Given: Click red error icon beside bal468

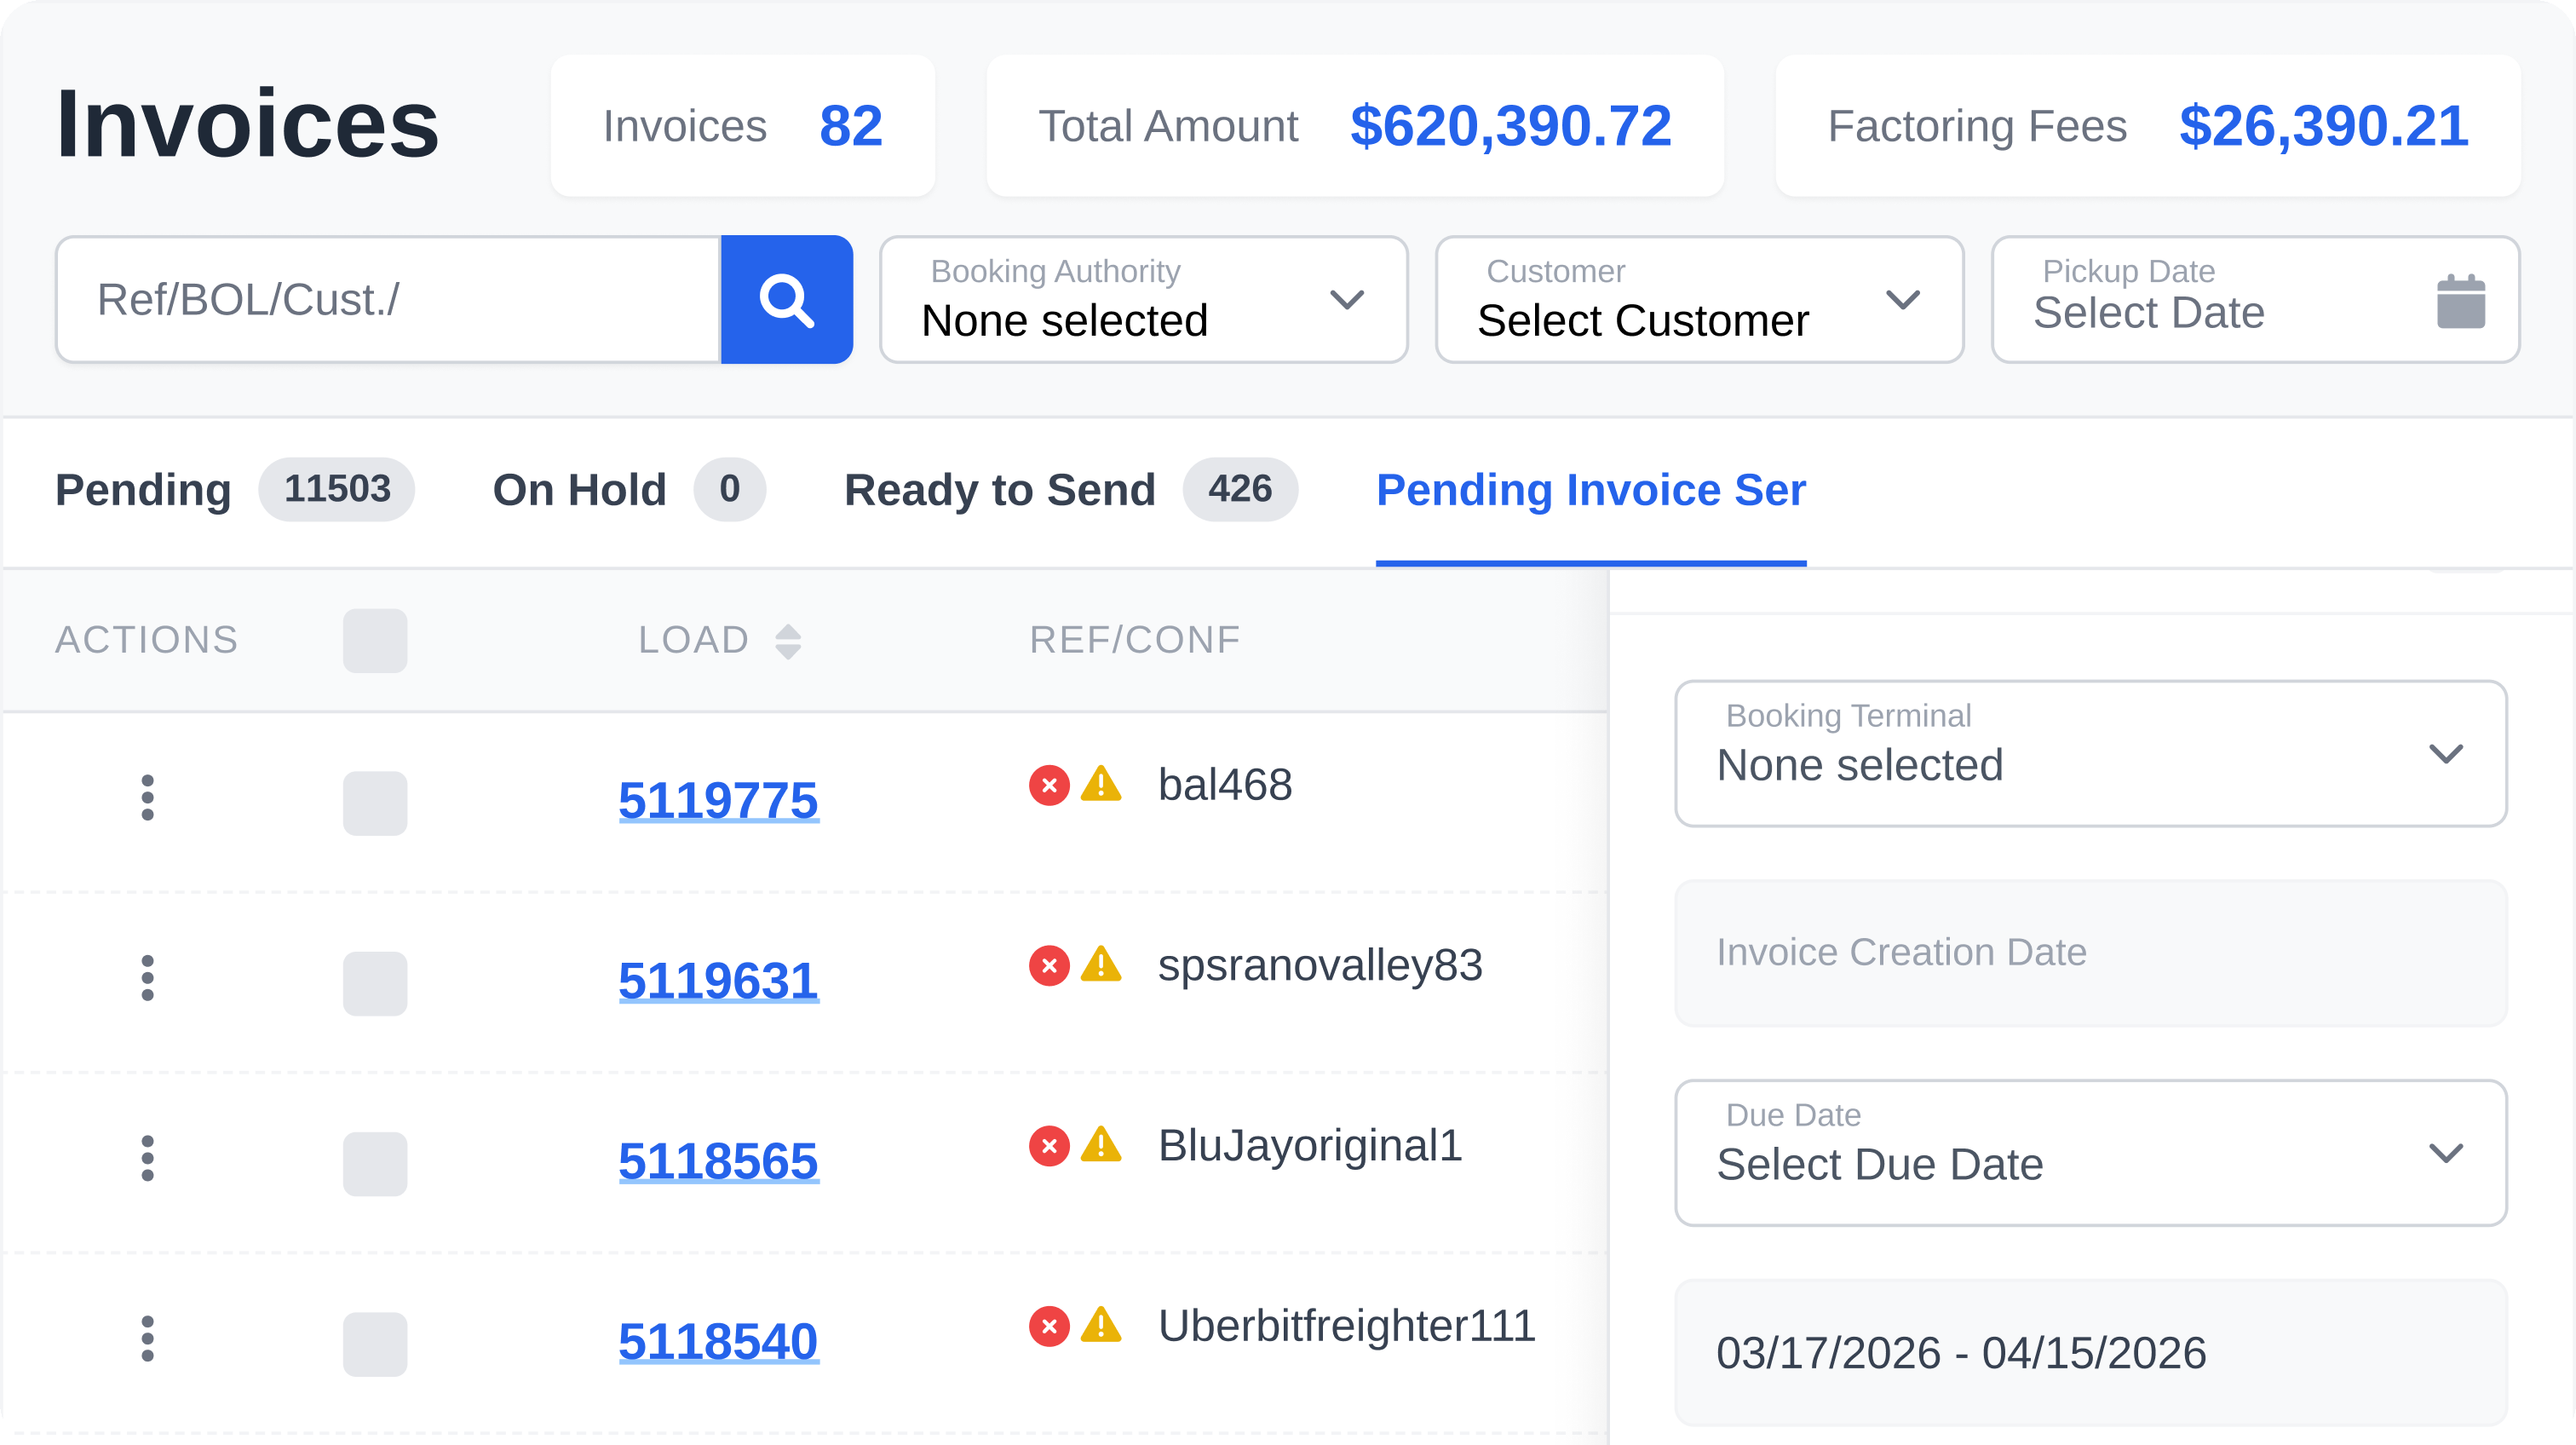Looking at the screenshot, I should [x=1049, y=786].
